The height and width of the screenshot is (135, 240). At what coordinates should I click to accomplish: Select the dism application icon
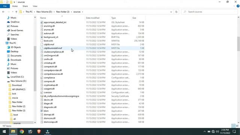coord(42,111)
